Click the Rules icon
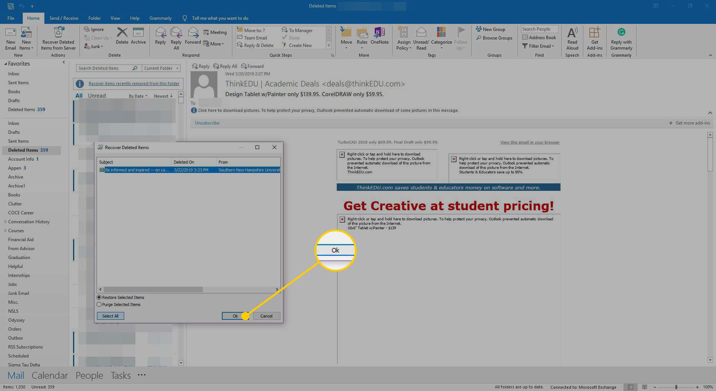 point(362,32)
